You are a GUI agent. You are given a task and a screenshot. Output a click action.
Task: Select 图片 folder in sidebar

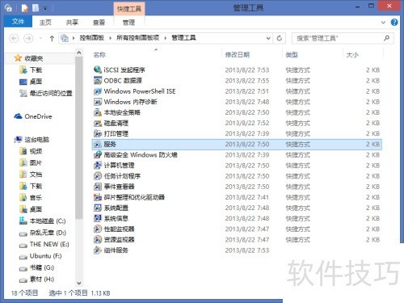pyautogui.click(x=36, y=162)
